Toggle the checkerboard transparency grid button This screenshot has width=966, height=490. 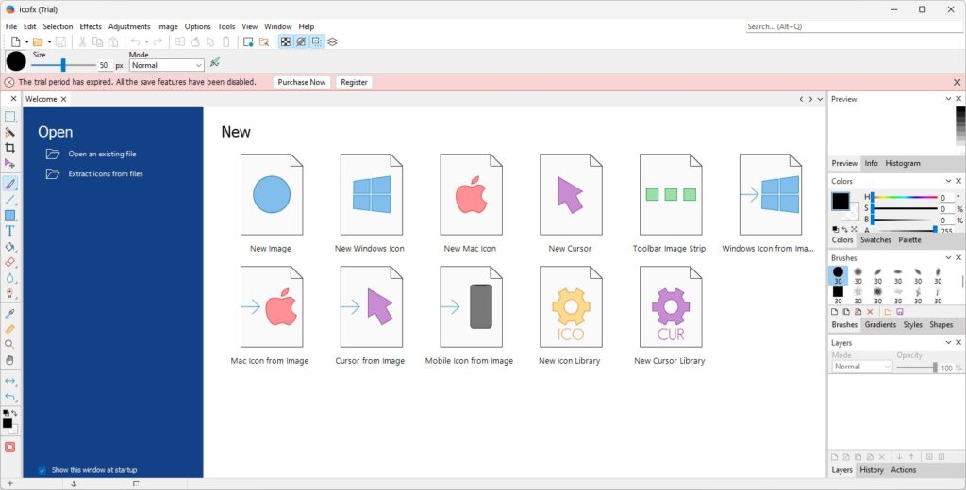(285, 41)
